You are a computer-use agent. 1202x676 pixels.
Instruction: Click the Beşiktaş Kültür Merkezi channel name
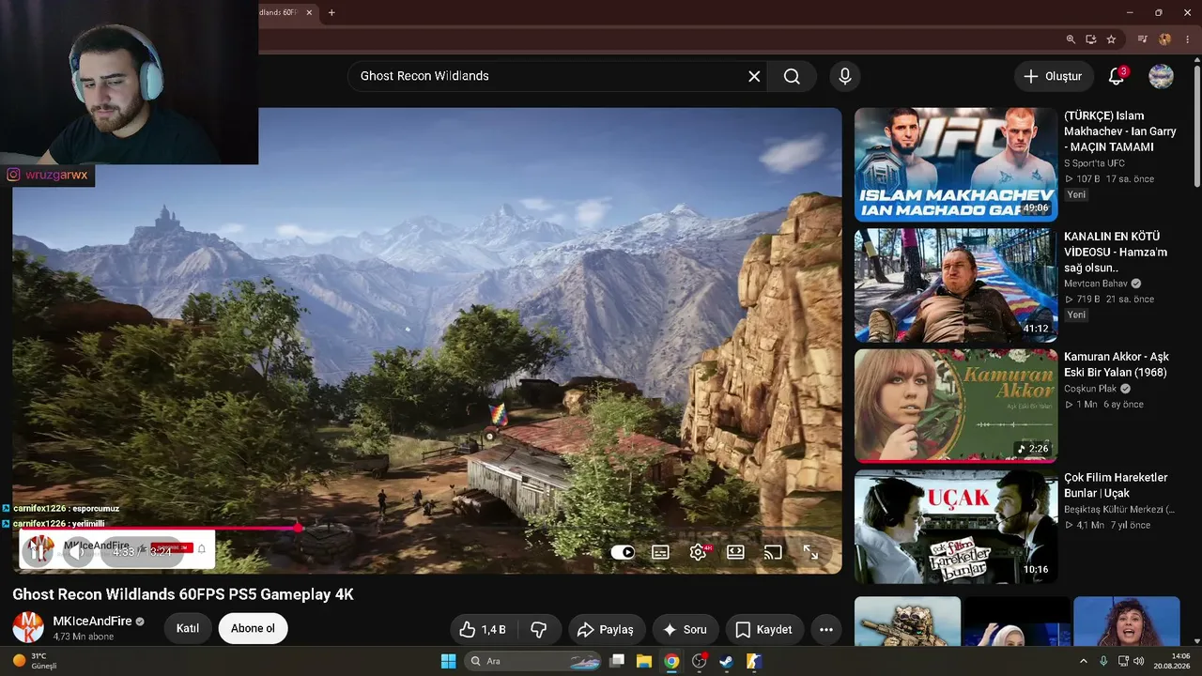tap(1118, 509)
